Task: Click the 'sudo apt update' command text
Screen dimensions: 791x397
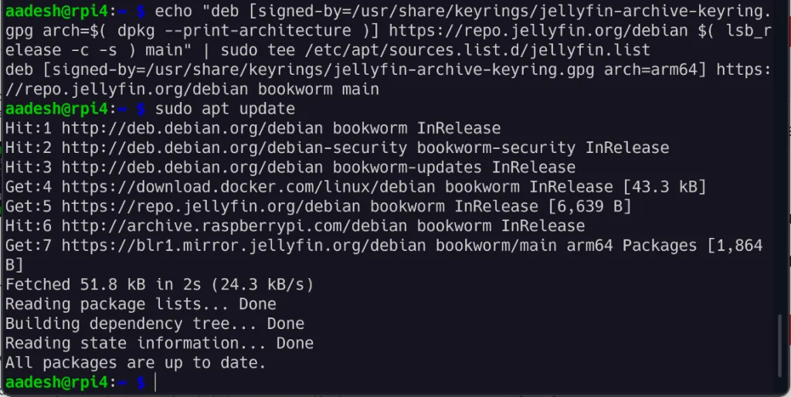Action: pyautogui.click(x=225, y=109)
